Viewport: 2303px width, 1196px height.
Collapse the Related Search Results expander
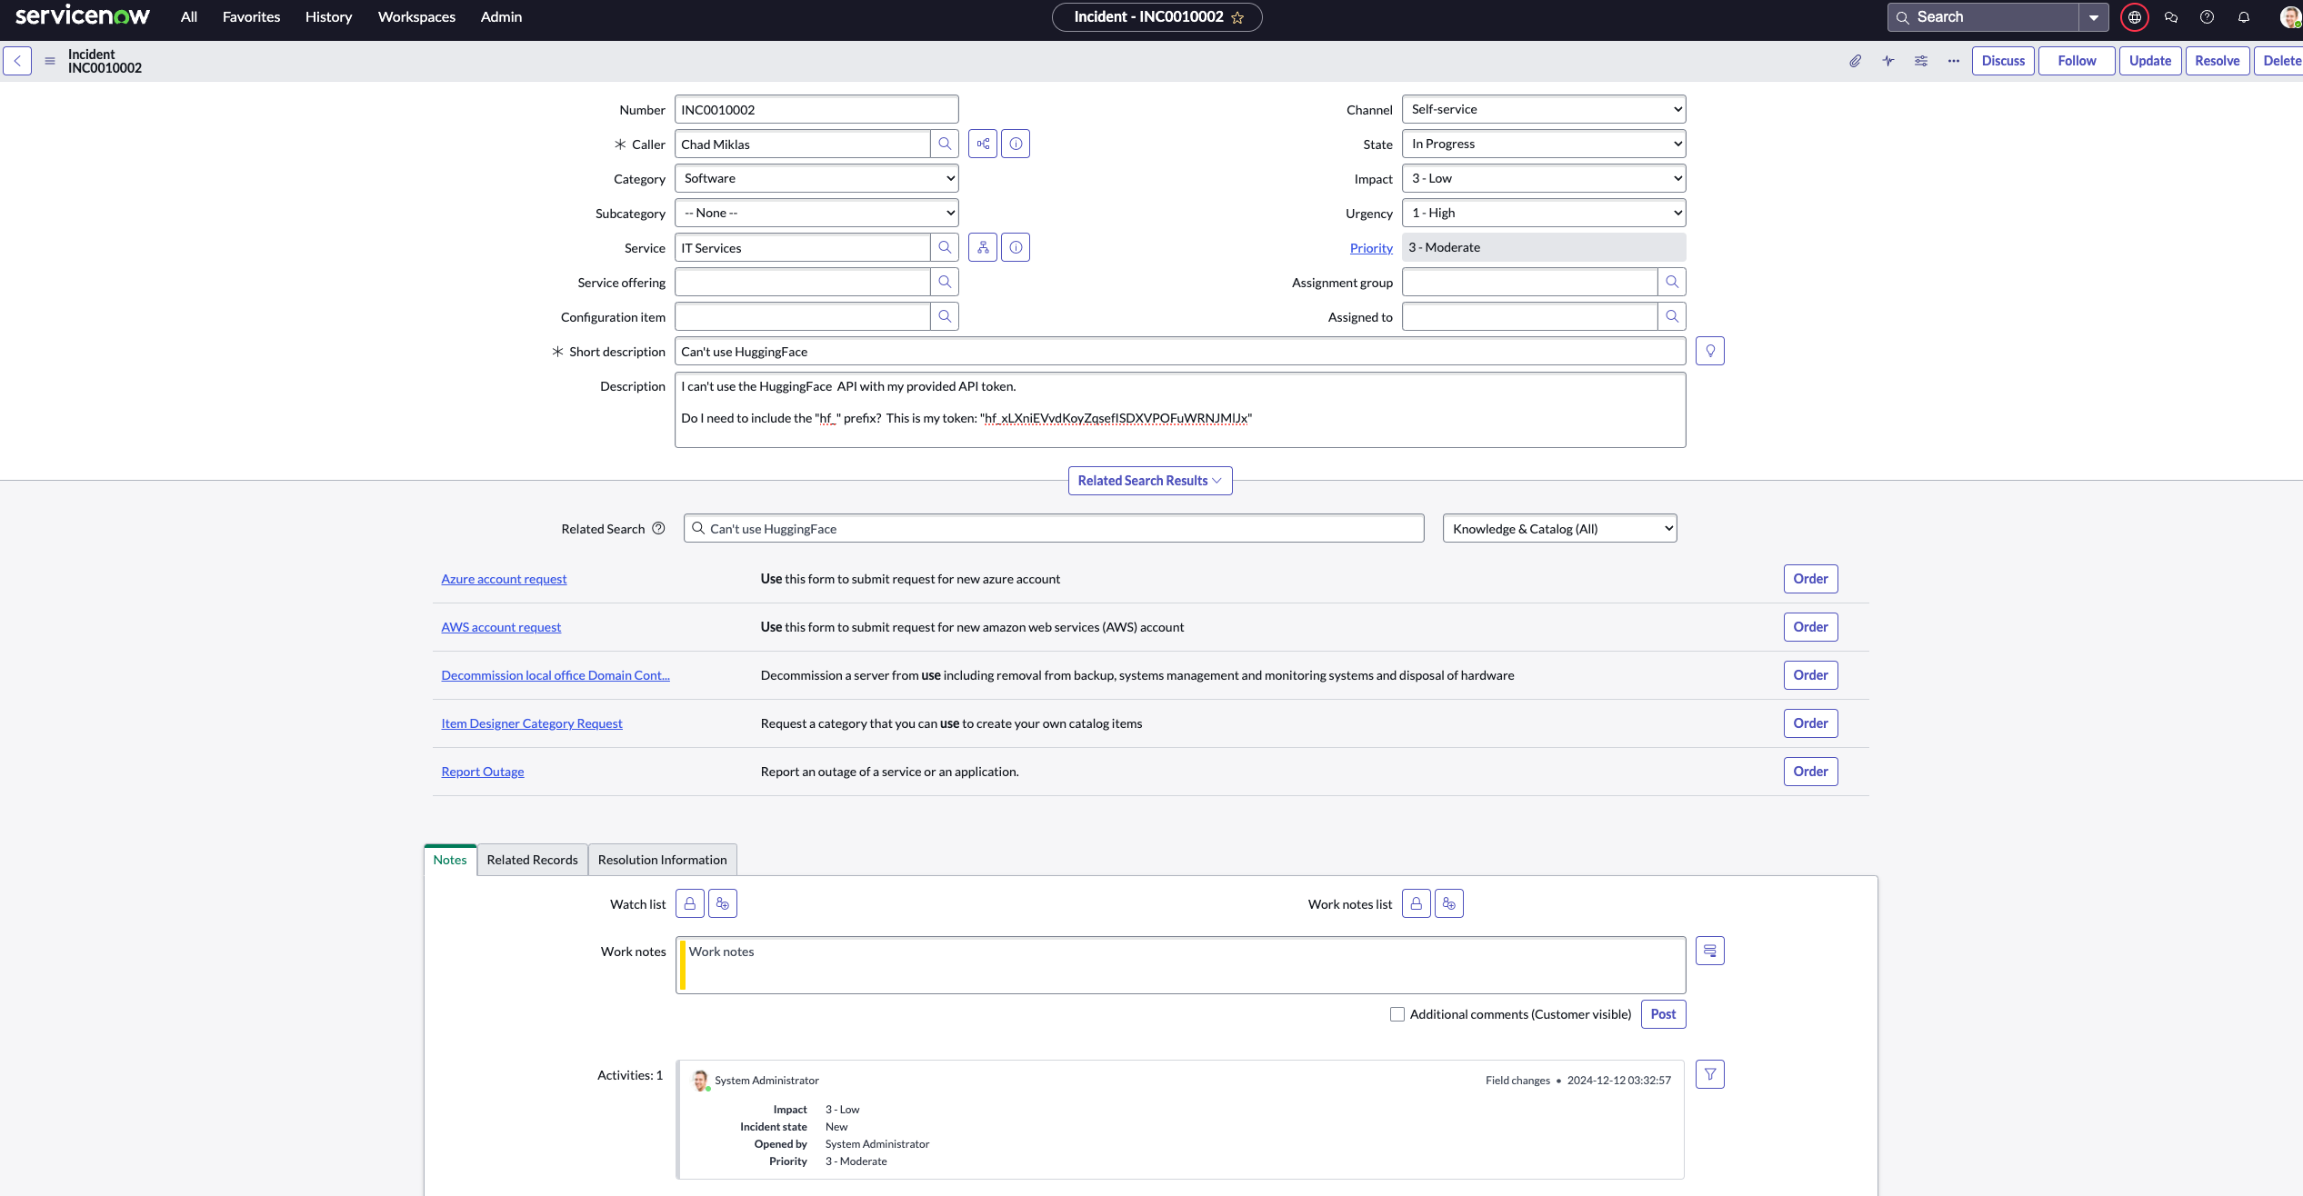pos(1150,481)
